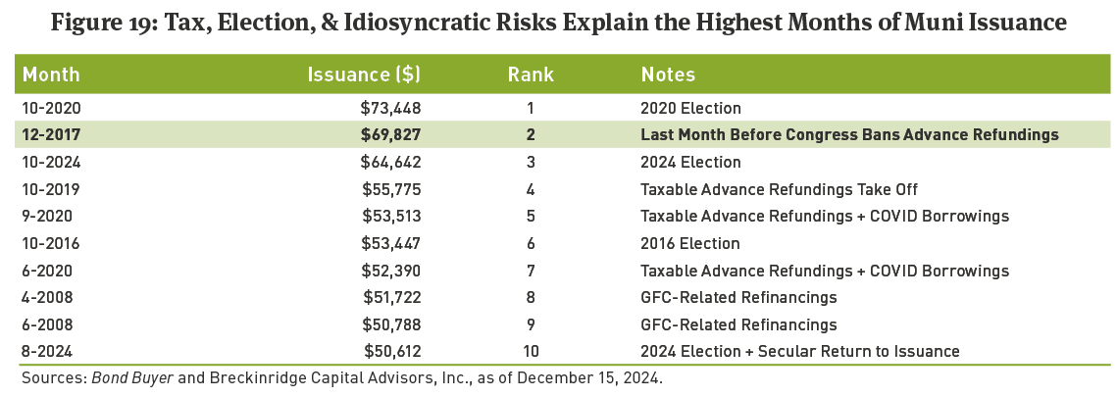1118x397 pixels.
Task: Click the highlighted 12-2017 row month
Action: [x=50, y=135]
